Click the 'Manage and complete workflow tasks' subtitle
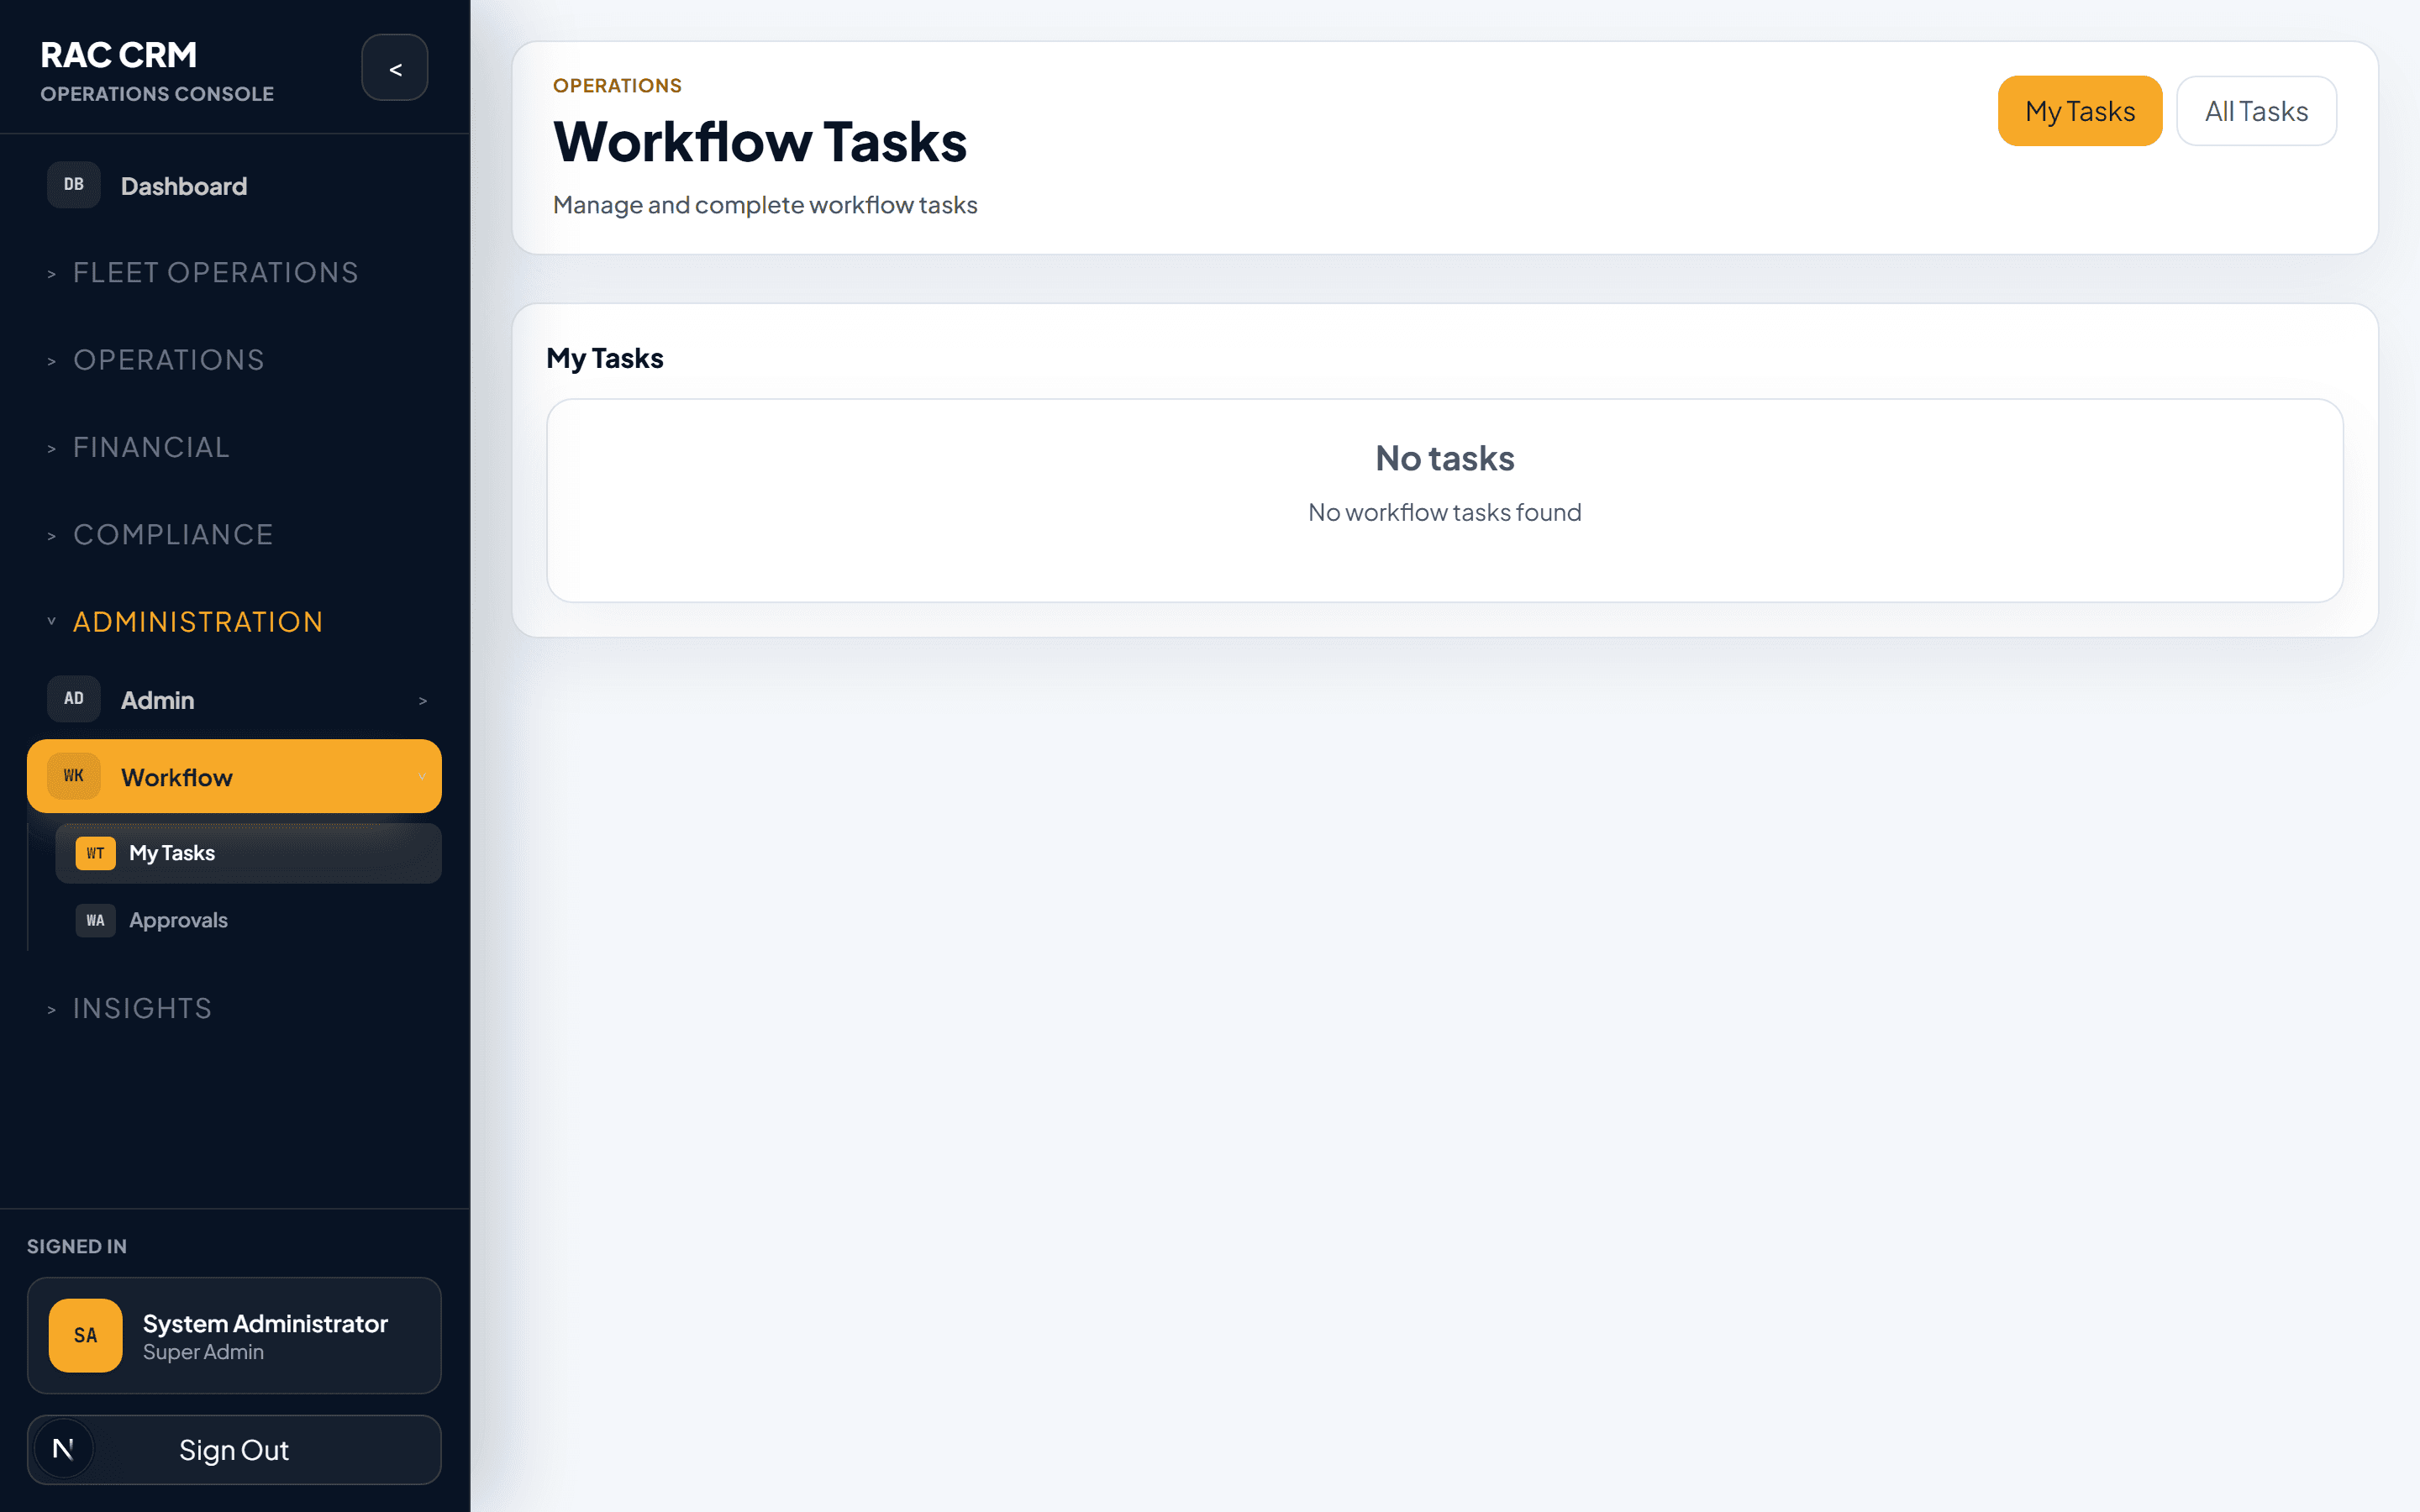 point(765,205)
